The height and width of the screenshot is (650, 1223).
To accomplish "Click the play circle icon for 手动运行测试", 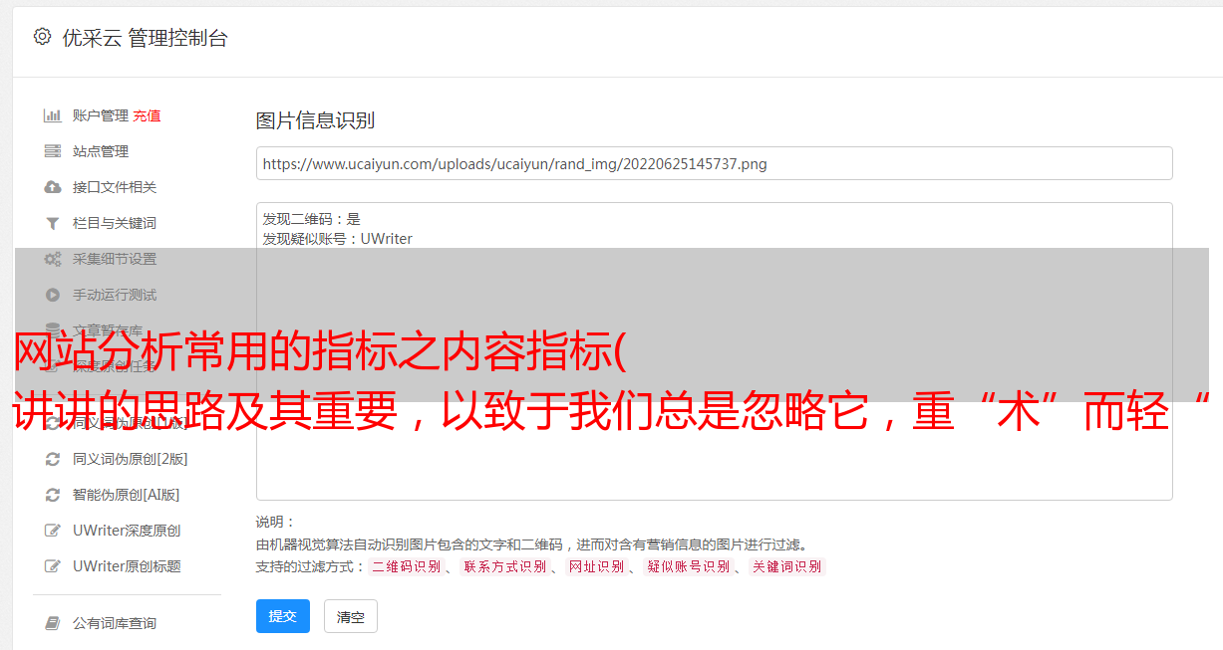I will pyautogui.click(x=53, y=295).
